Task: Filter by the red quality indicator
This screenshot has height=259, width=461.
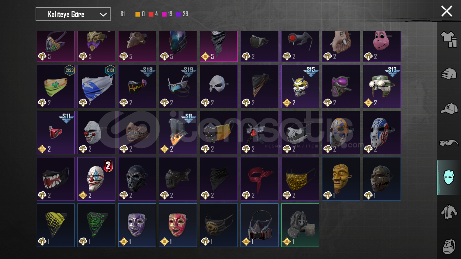Action: (151, 14)
